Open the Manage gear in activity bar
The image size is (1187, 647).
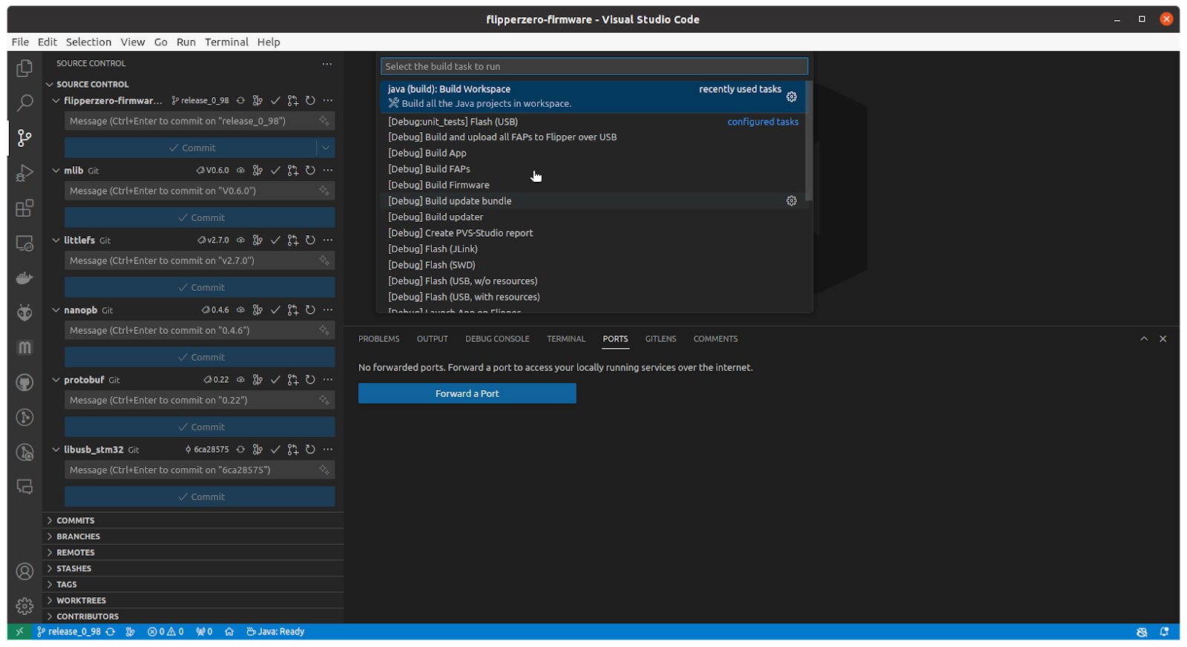click(24, 605)
